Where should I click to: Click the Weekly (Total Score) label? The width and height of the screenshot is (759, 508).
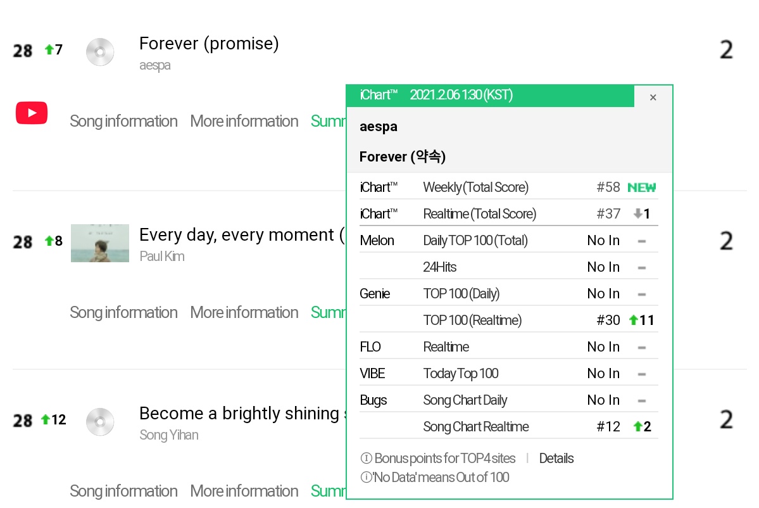[476, 187]
